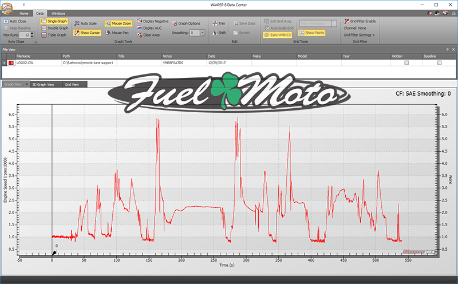
Task: Close the File View panel
Action: click(453, 50)
